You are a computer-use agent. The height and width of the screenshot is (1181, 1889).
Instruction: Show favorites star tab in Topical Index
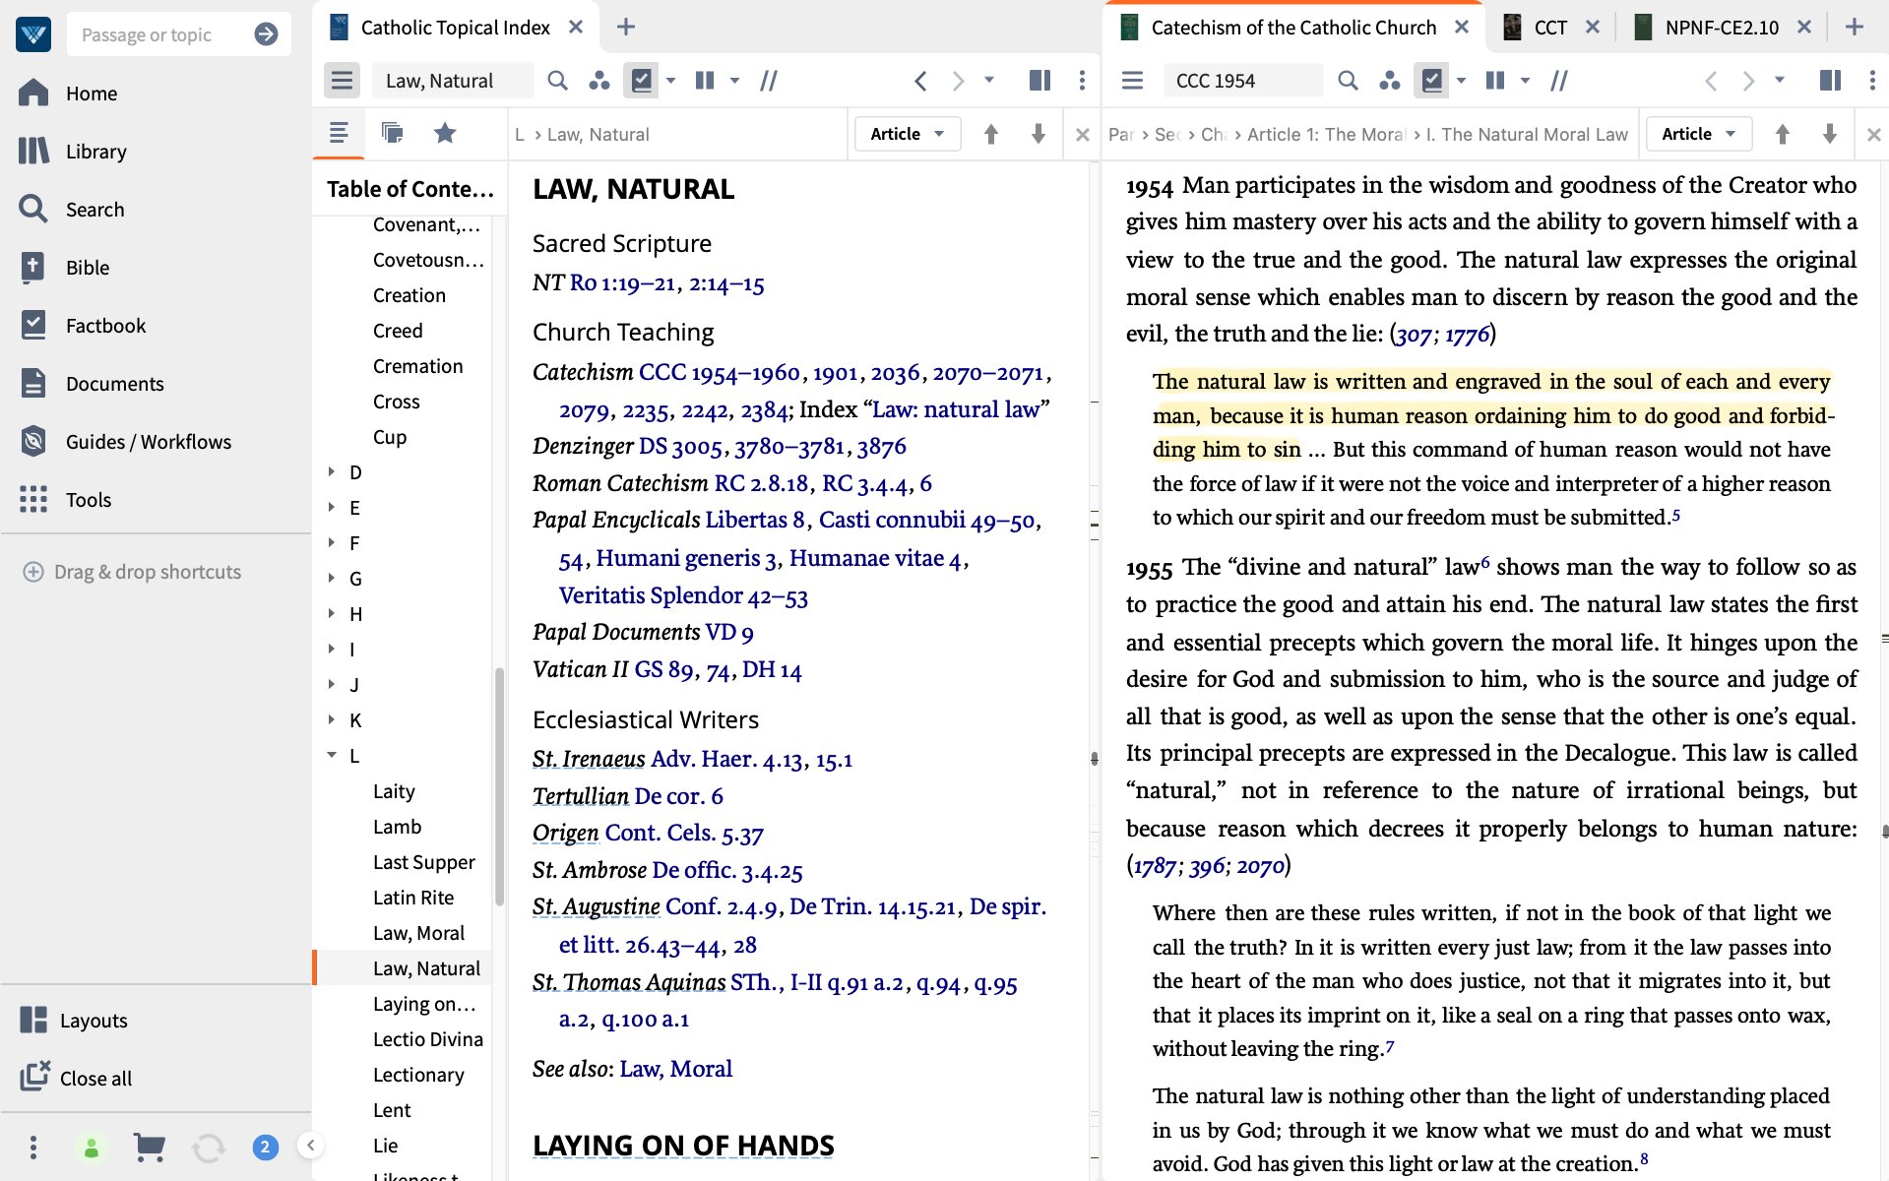pyautogui.click(x=445, y=133)
